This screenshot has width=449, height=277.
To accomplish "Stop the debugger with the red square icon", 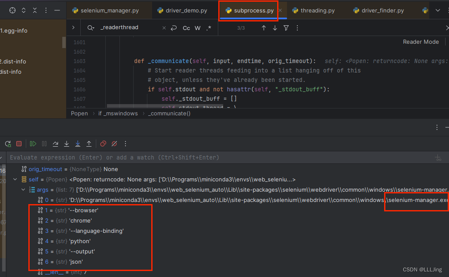I will pos(18,144).
